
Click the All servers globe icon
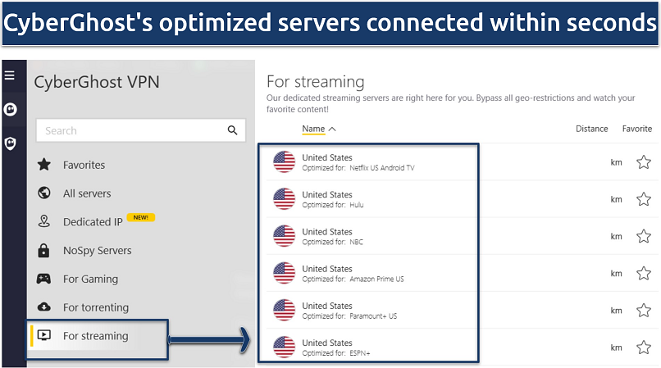[44, 193]
